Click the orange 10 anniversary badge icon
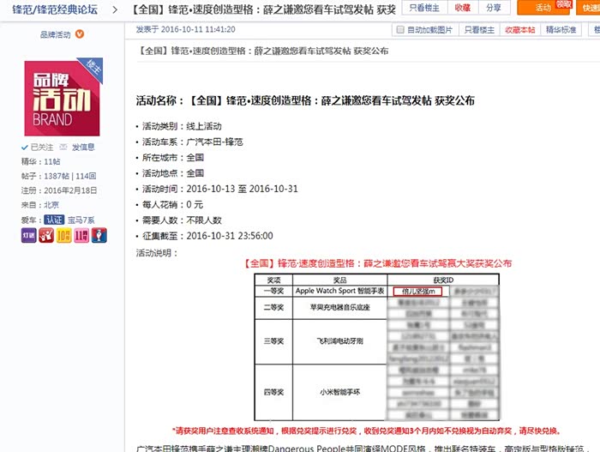 tap(63, 234)
